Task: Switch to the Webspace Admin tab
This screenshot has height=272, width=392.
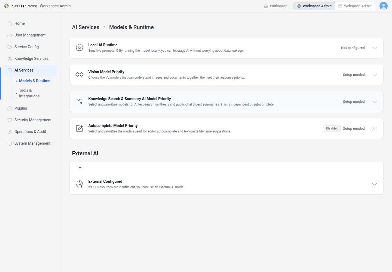Action: (x=355, y=6)
